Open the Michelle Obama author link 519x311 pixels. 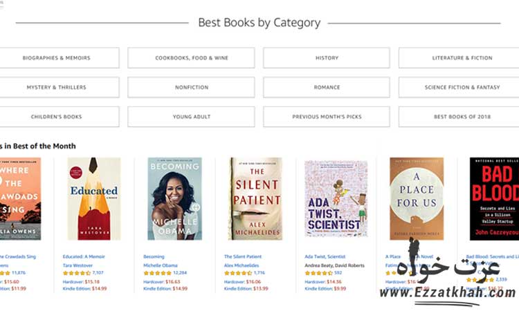point(161,265)
